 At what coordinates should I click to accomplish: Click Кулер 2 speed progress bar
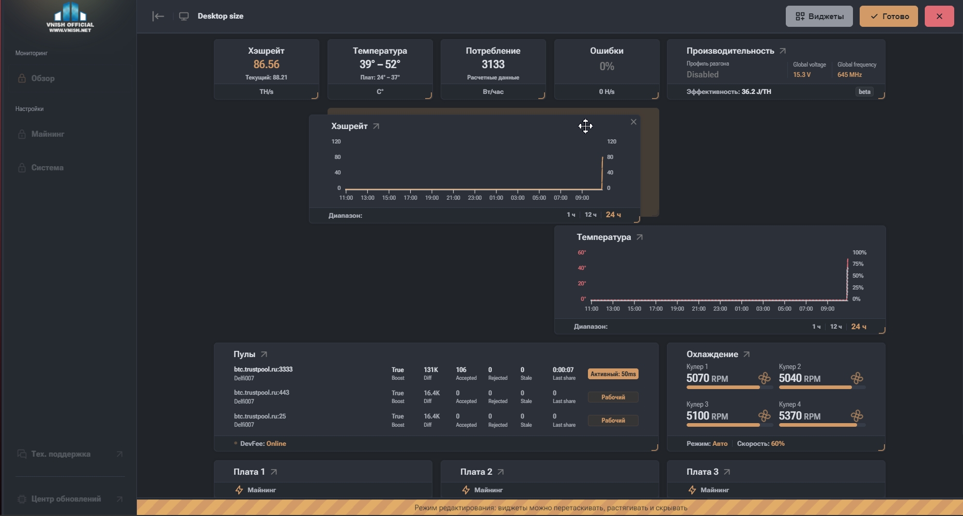(x=822, y=388)
